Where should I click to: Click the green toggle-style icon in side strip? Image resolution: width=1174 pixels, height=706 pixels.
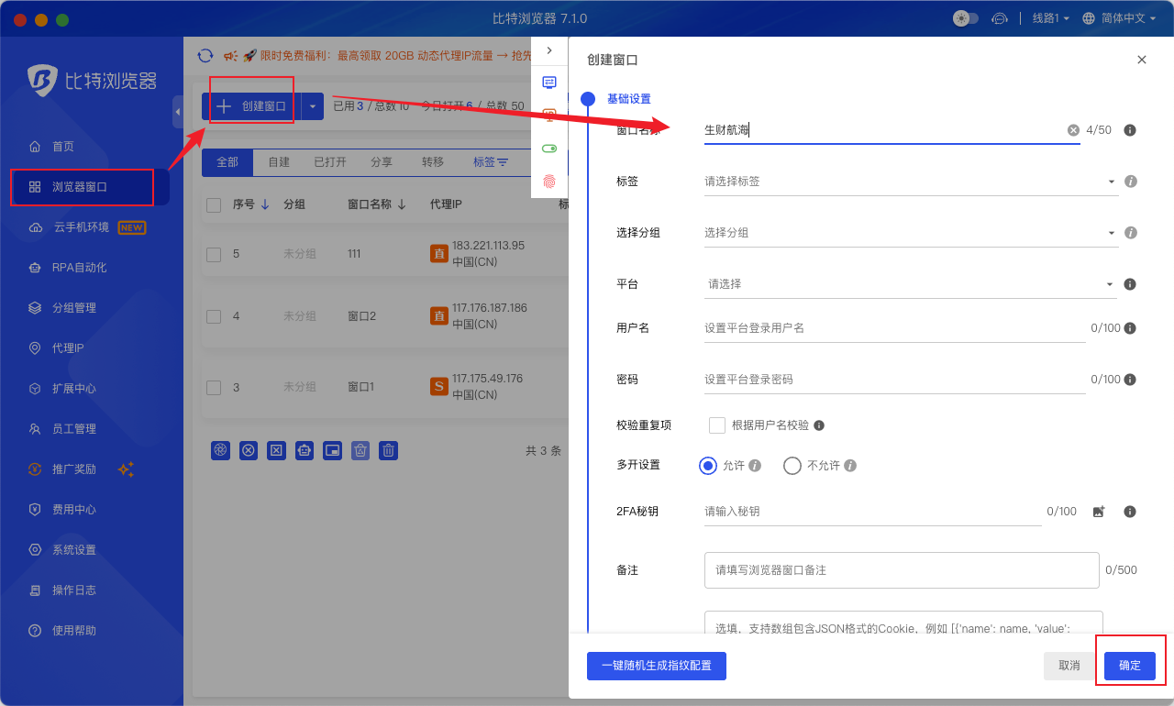tap(549, 148)
